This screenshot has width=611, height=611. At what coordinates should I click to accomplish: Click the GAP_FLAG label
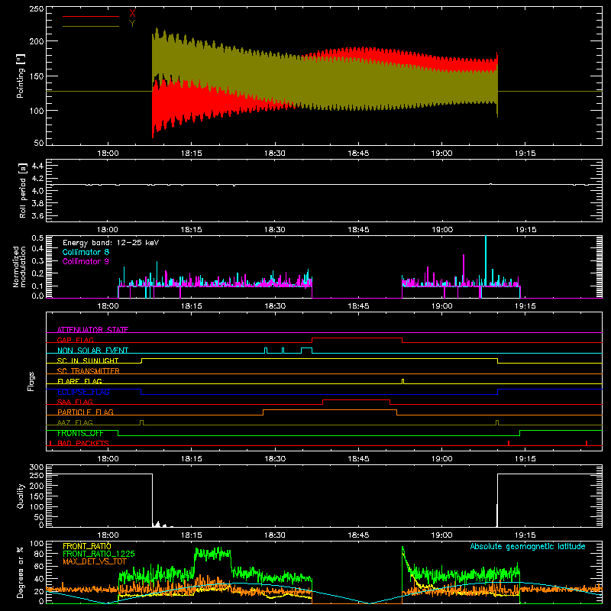tap(76, 340)
